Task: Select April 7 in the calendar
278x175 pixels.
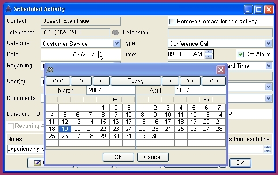Action: (x=219, y=108)
